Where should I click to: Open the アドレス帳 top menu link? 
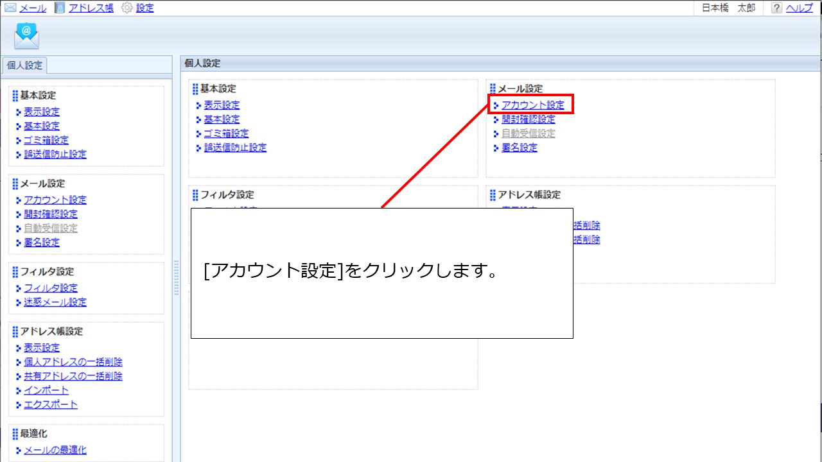pyautogui.click(x=91, y=8)
